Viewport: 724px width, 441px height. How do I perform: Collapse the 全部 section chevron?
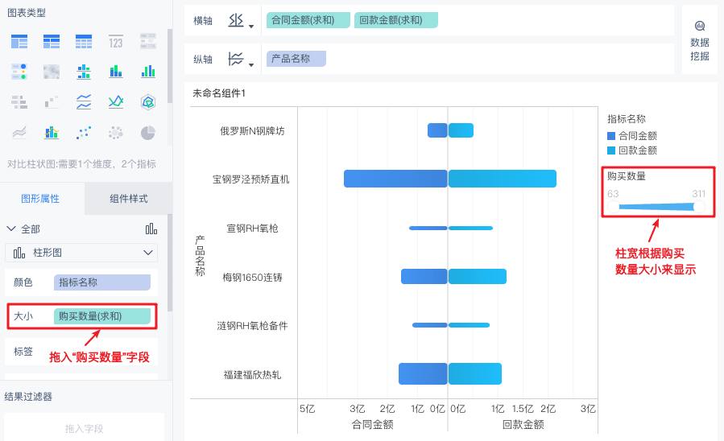(x=11, y=229)
